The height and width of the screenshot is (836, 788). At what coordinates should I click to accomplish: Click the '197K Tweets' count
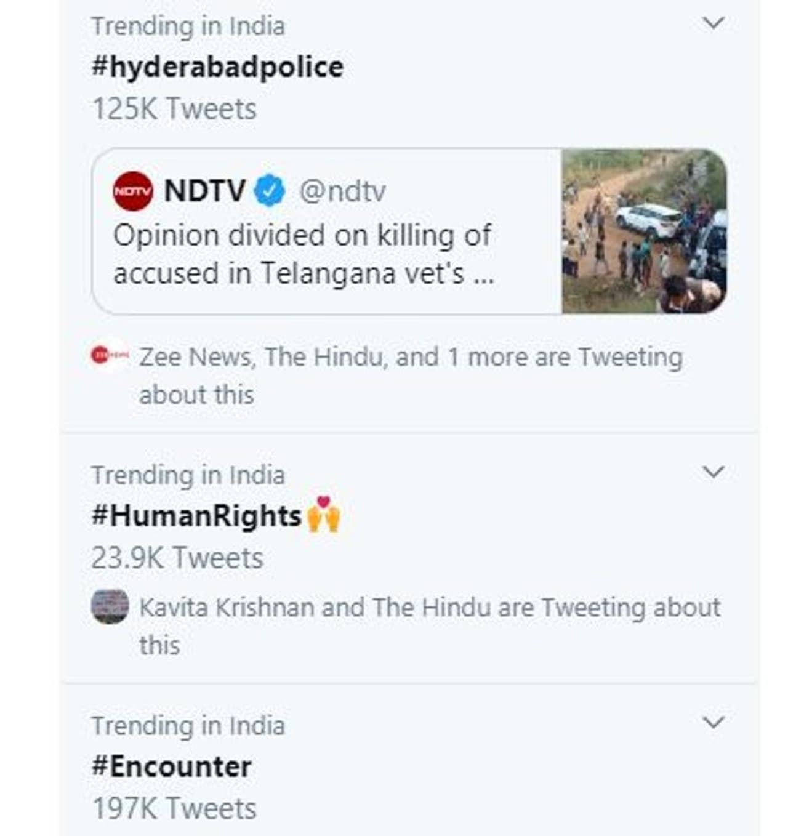coord(174,809)
